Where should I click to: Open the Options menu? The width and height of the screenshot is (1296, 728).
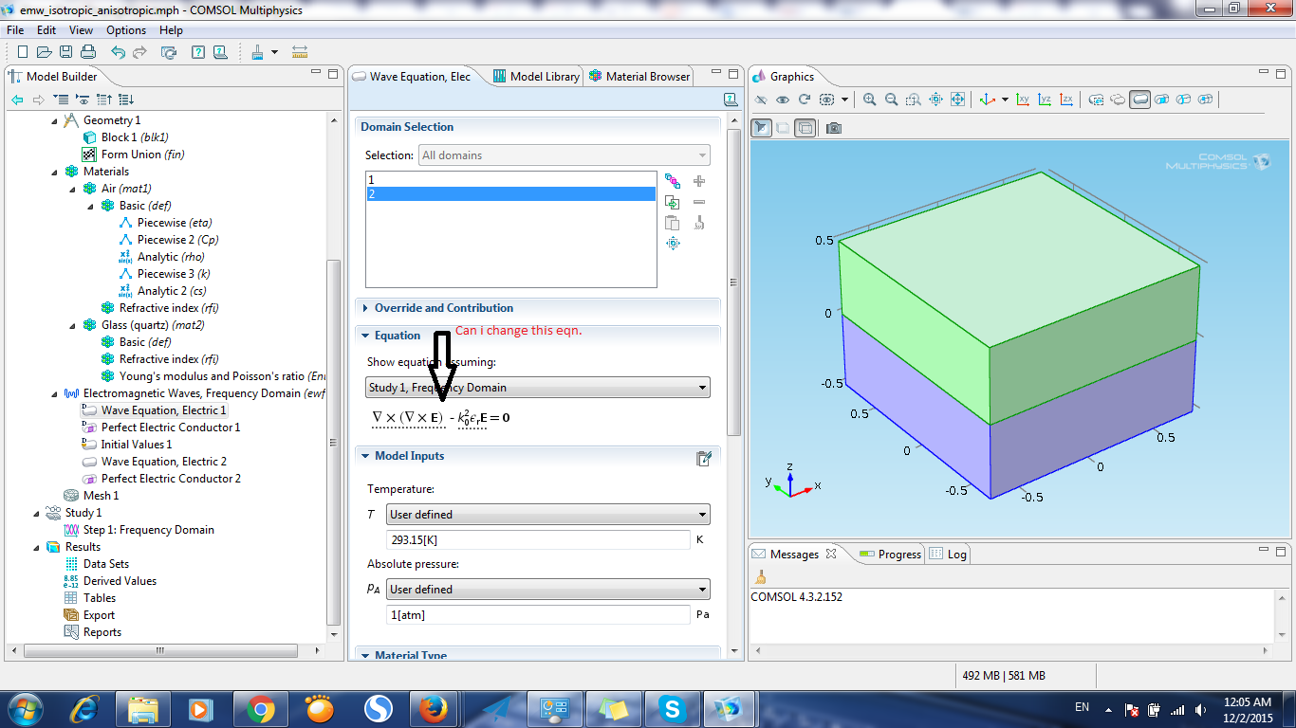[x=125, y=30]
